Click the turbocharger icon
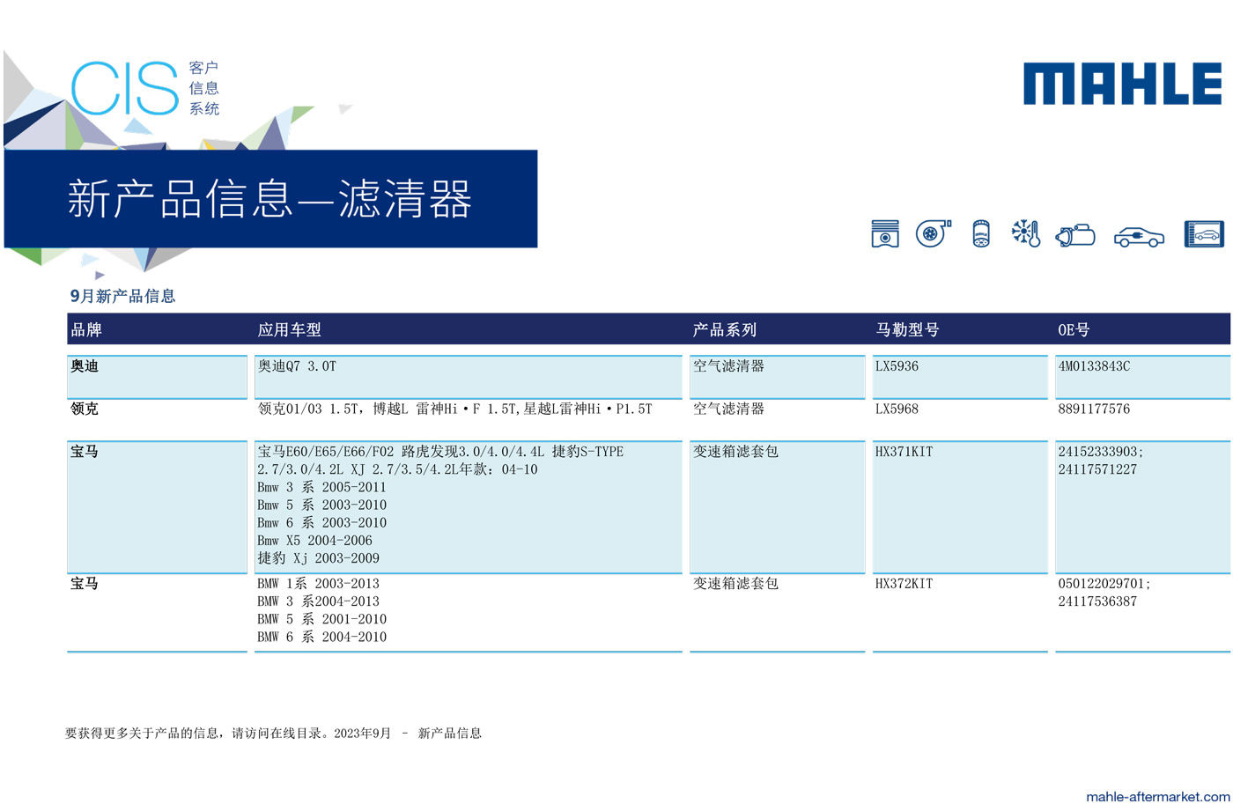The height and width of the screenshot is (804, 1233). [x=934, y=233]
